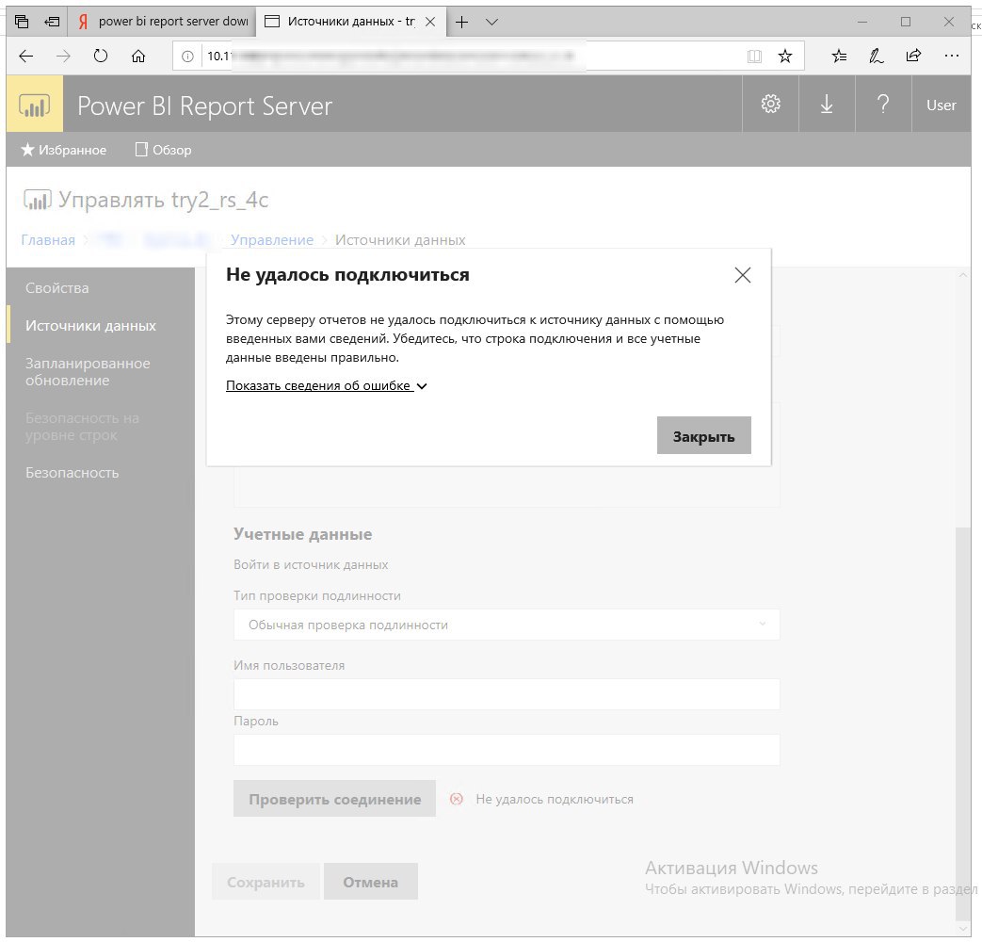
Task: Add web notes with pen icon
Action: coord(877,57)
